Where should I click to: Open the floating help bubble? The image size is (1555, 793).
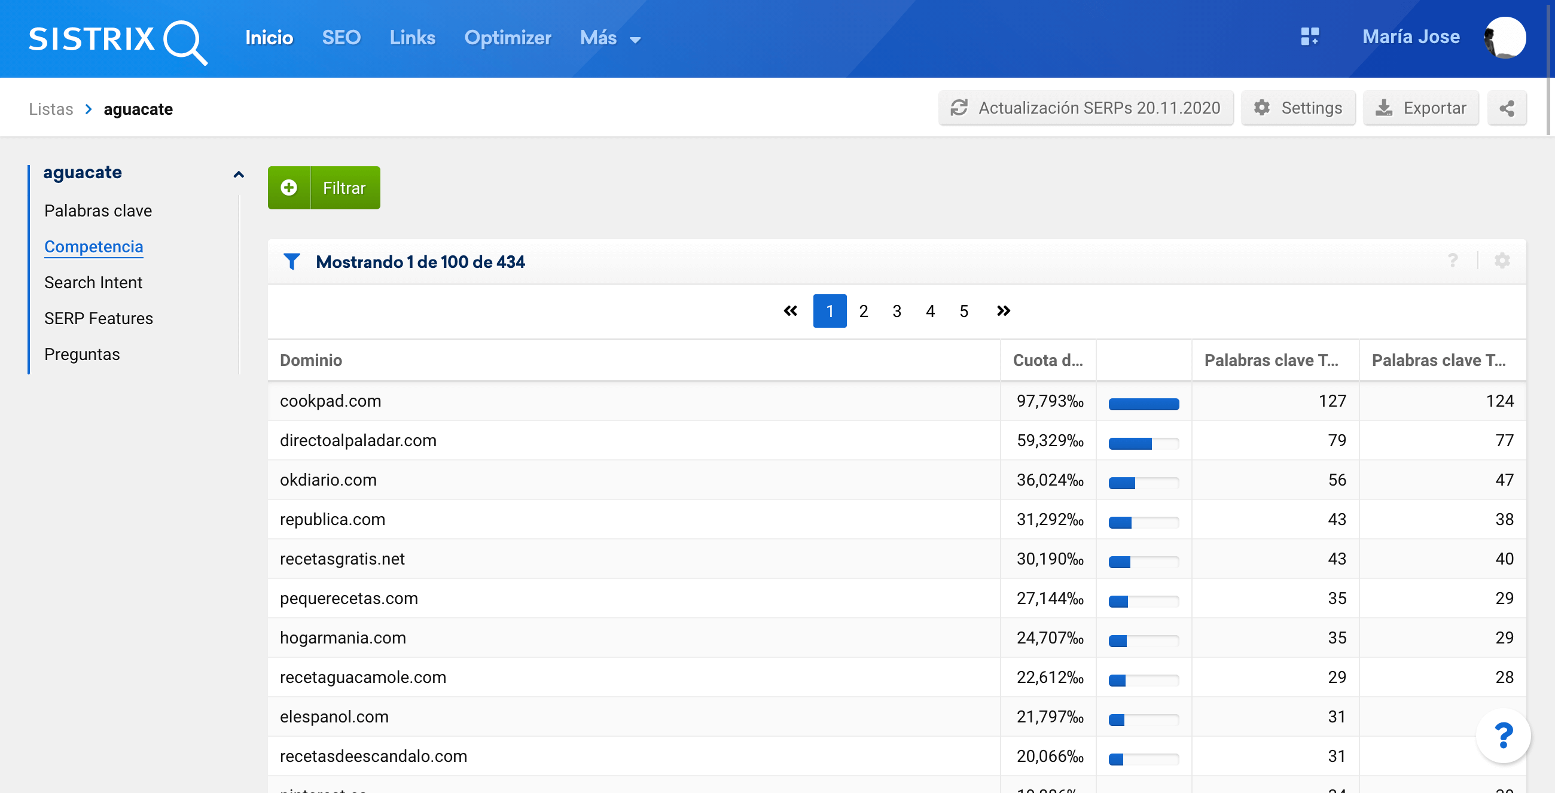tap(1503, 735)
